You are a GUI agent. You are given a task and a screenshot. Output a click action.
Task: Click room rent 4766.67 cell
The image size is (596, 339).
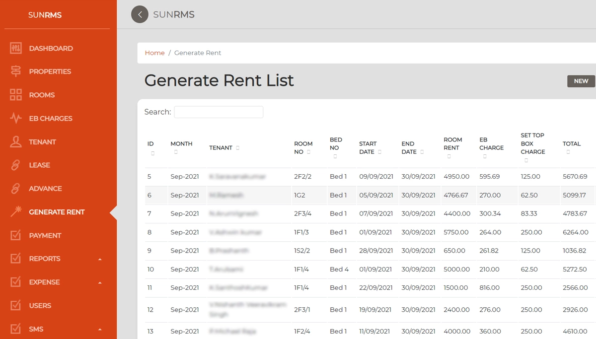click(456, 195)
